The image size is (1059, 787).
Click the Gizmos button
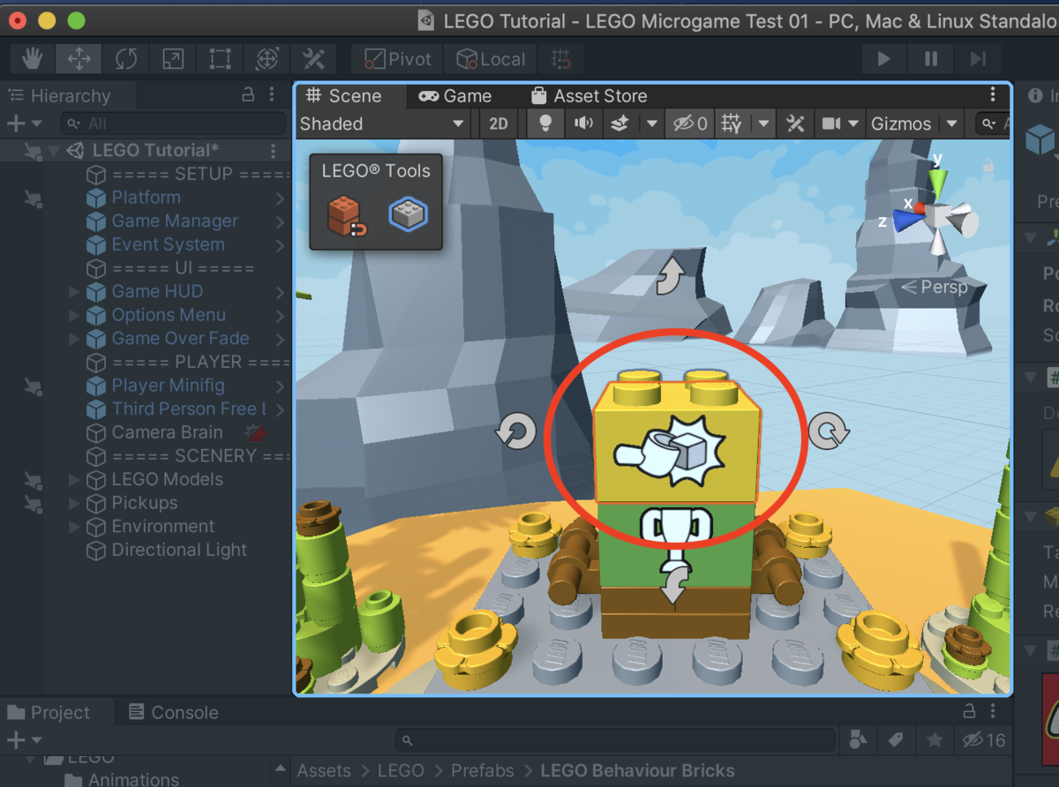coord(901,124)
